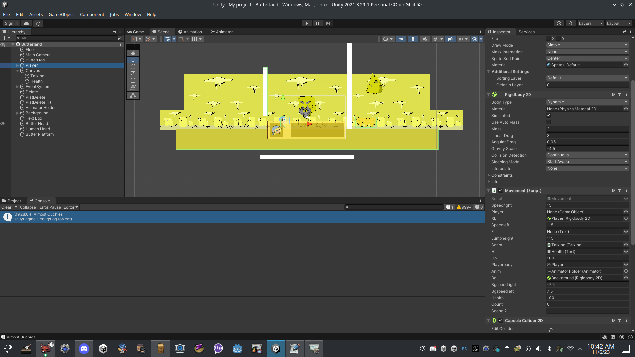Viewport: 635px width, 357px height.
Task: Click the Step frame button
Action: [328, 23]
